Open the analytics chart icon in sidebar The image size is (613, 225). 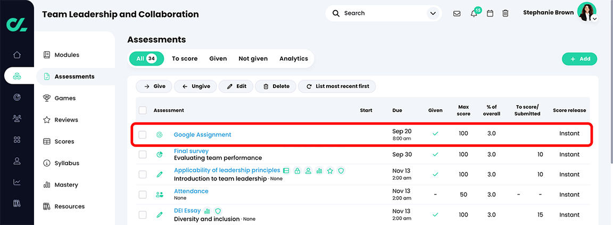[17, 182]
